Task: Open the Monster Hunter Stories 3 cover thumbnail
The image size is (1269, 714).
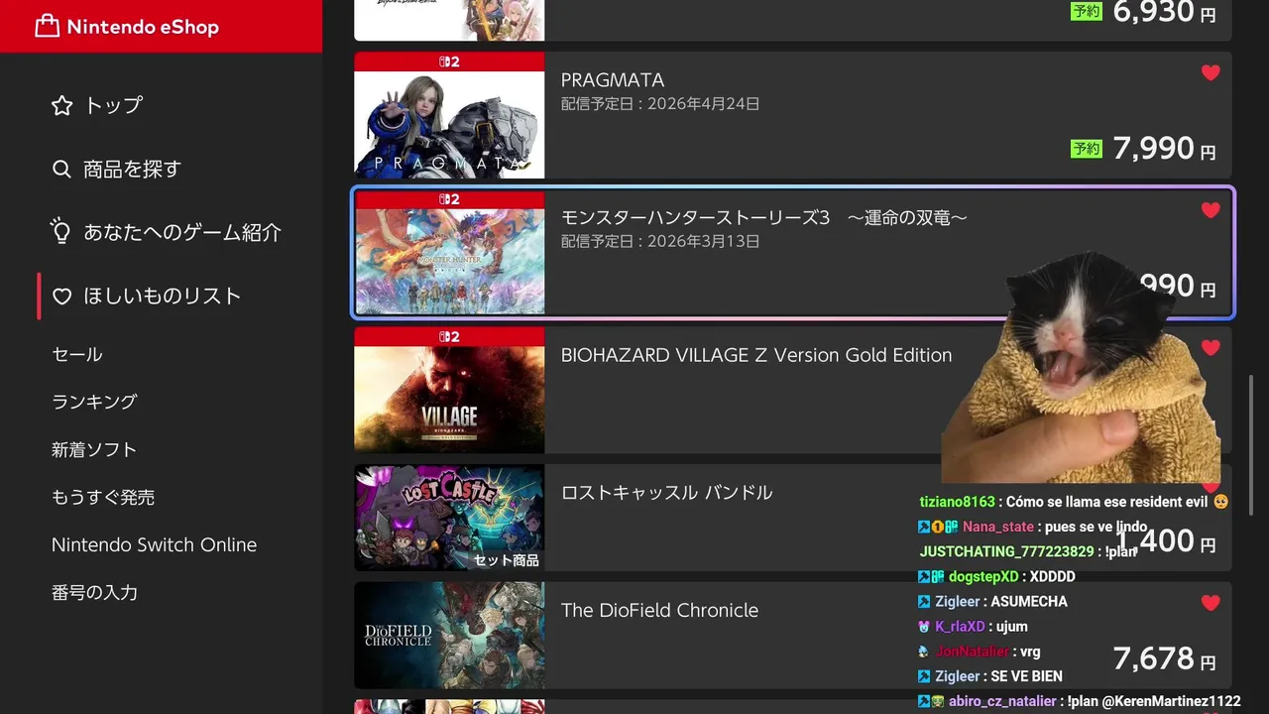Action: point(449,253)
